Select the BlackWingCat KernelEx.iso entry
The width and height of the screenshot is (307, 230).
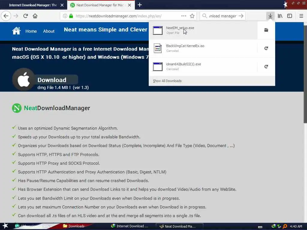click(203, 48)
